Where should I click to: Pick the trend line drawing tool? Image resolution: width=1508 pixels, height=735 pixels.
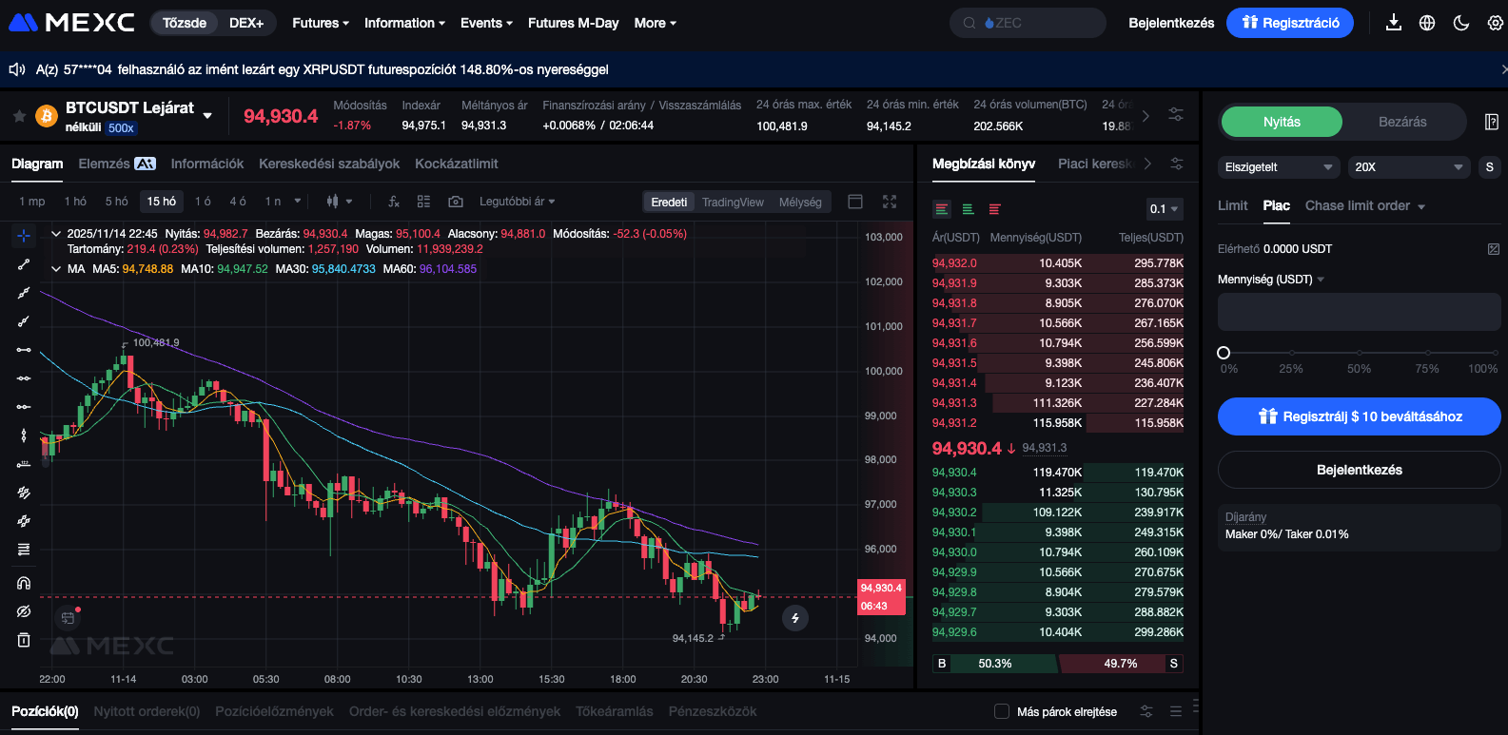point(24,264)
